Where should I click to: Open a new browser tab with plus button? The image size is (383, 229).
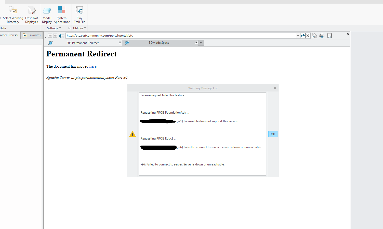point(201,42)
